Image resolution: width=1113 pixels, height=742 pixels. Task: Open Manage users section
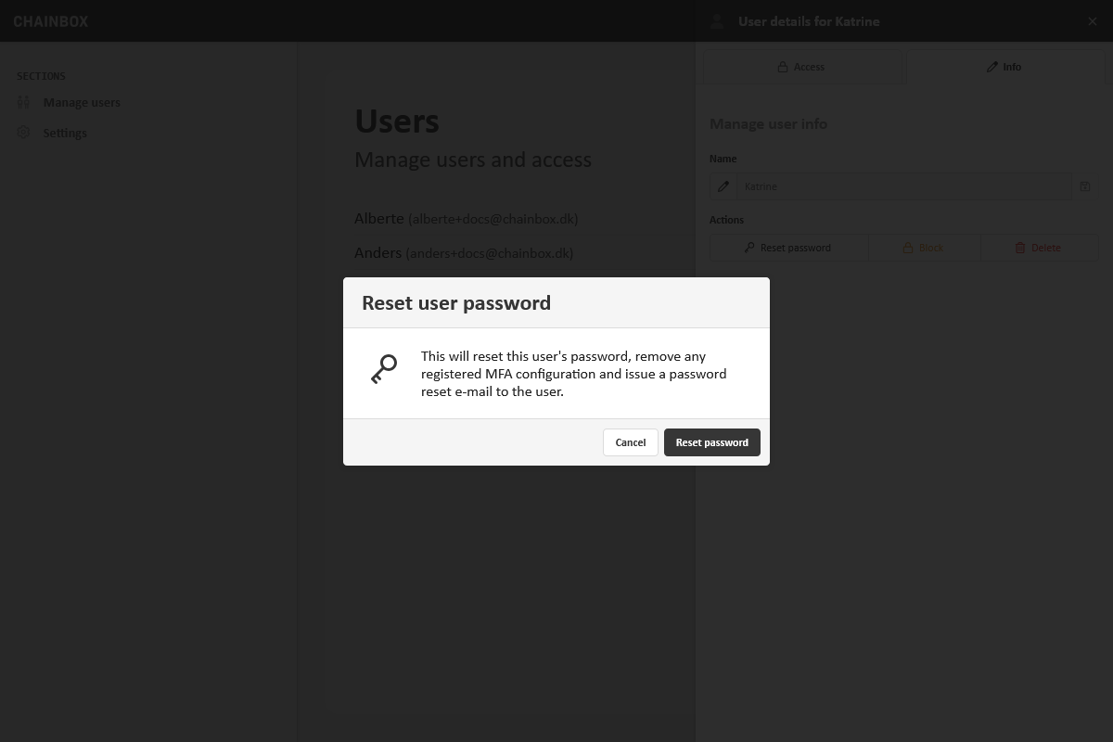[82, 102]
